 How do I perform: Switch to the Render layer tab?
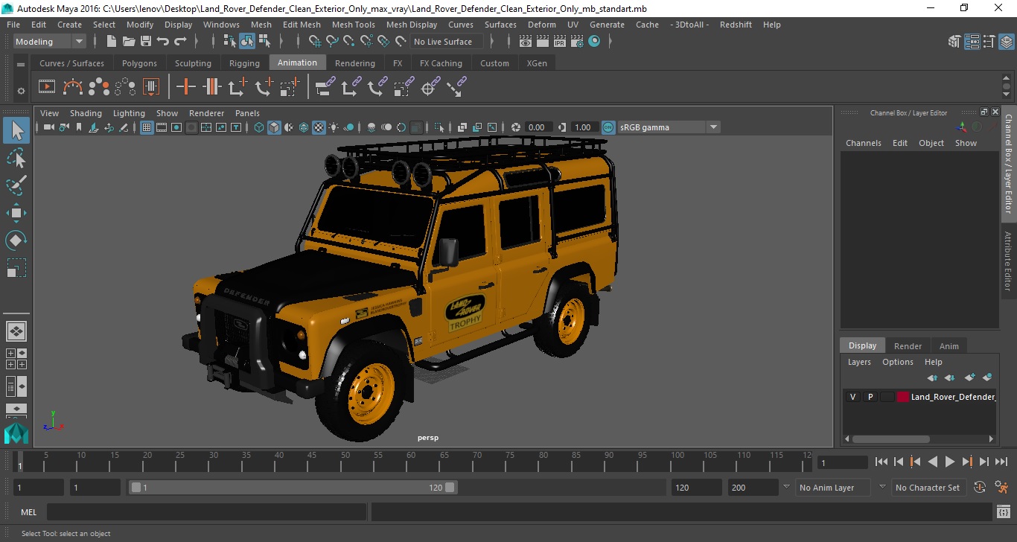[x=908, y=345]
